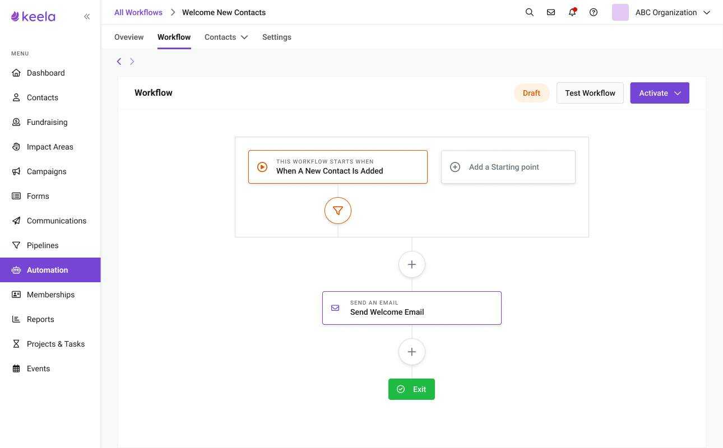Screen dimensions: 723x448
Task: Add step above Exit node
Action: (x=412, y=352)
